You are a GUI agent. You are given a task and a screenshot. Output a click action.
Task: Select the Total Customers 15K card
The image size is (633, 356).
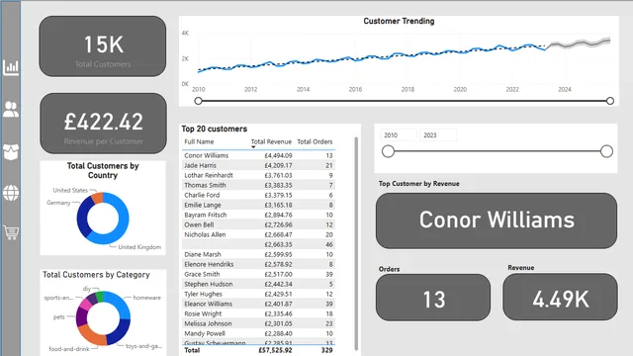point(103,46)
